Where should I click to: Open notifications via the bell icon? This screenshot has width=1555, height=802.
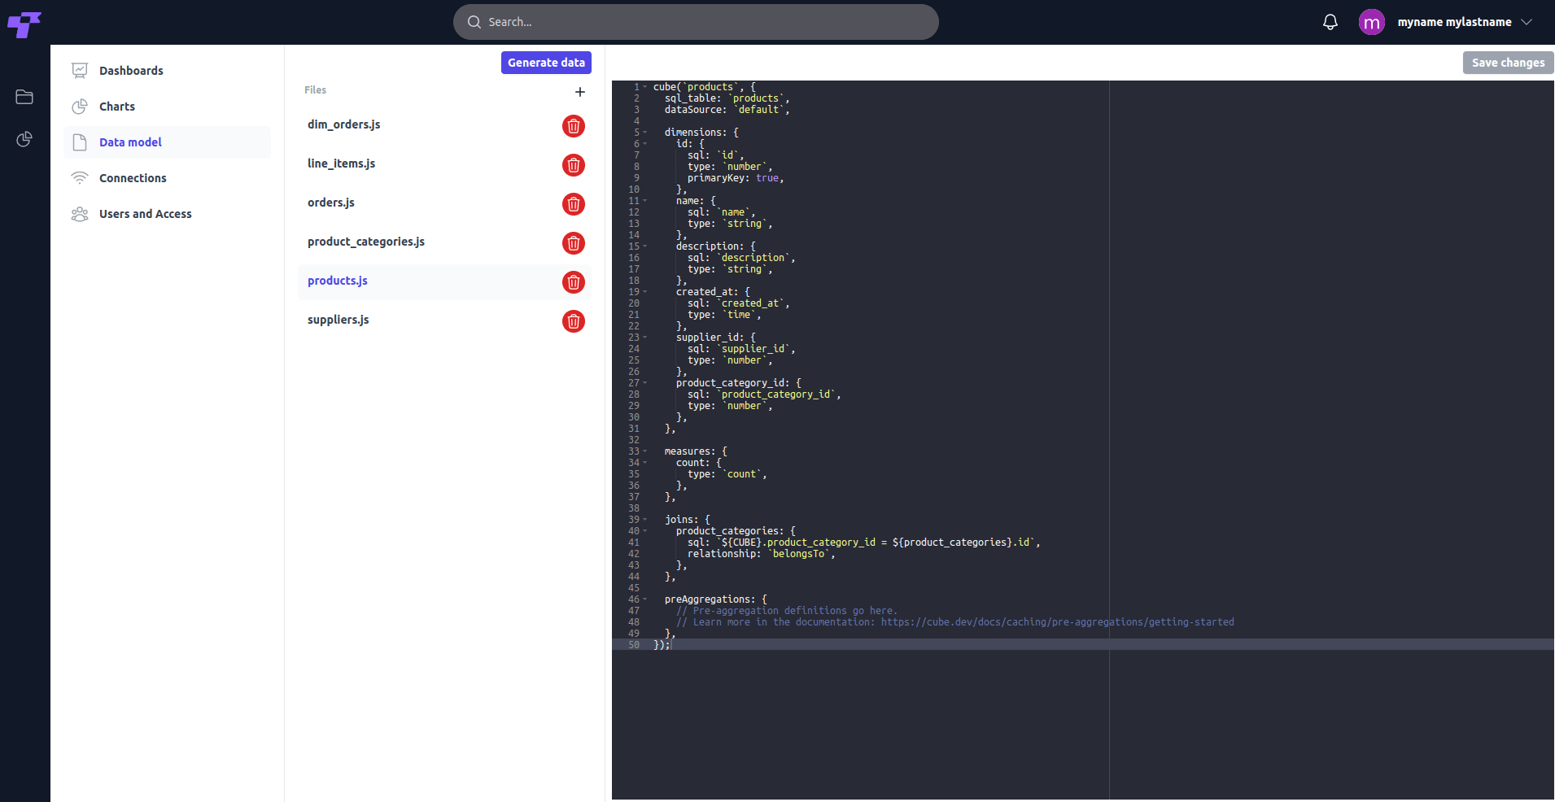(1330, 22)
